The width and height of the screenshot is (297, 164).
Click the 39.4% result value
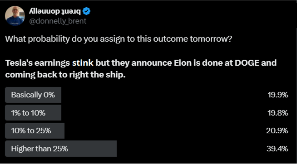click(x=277, y=149)
